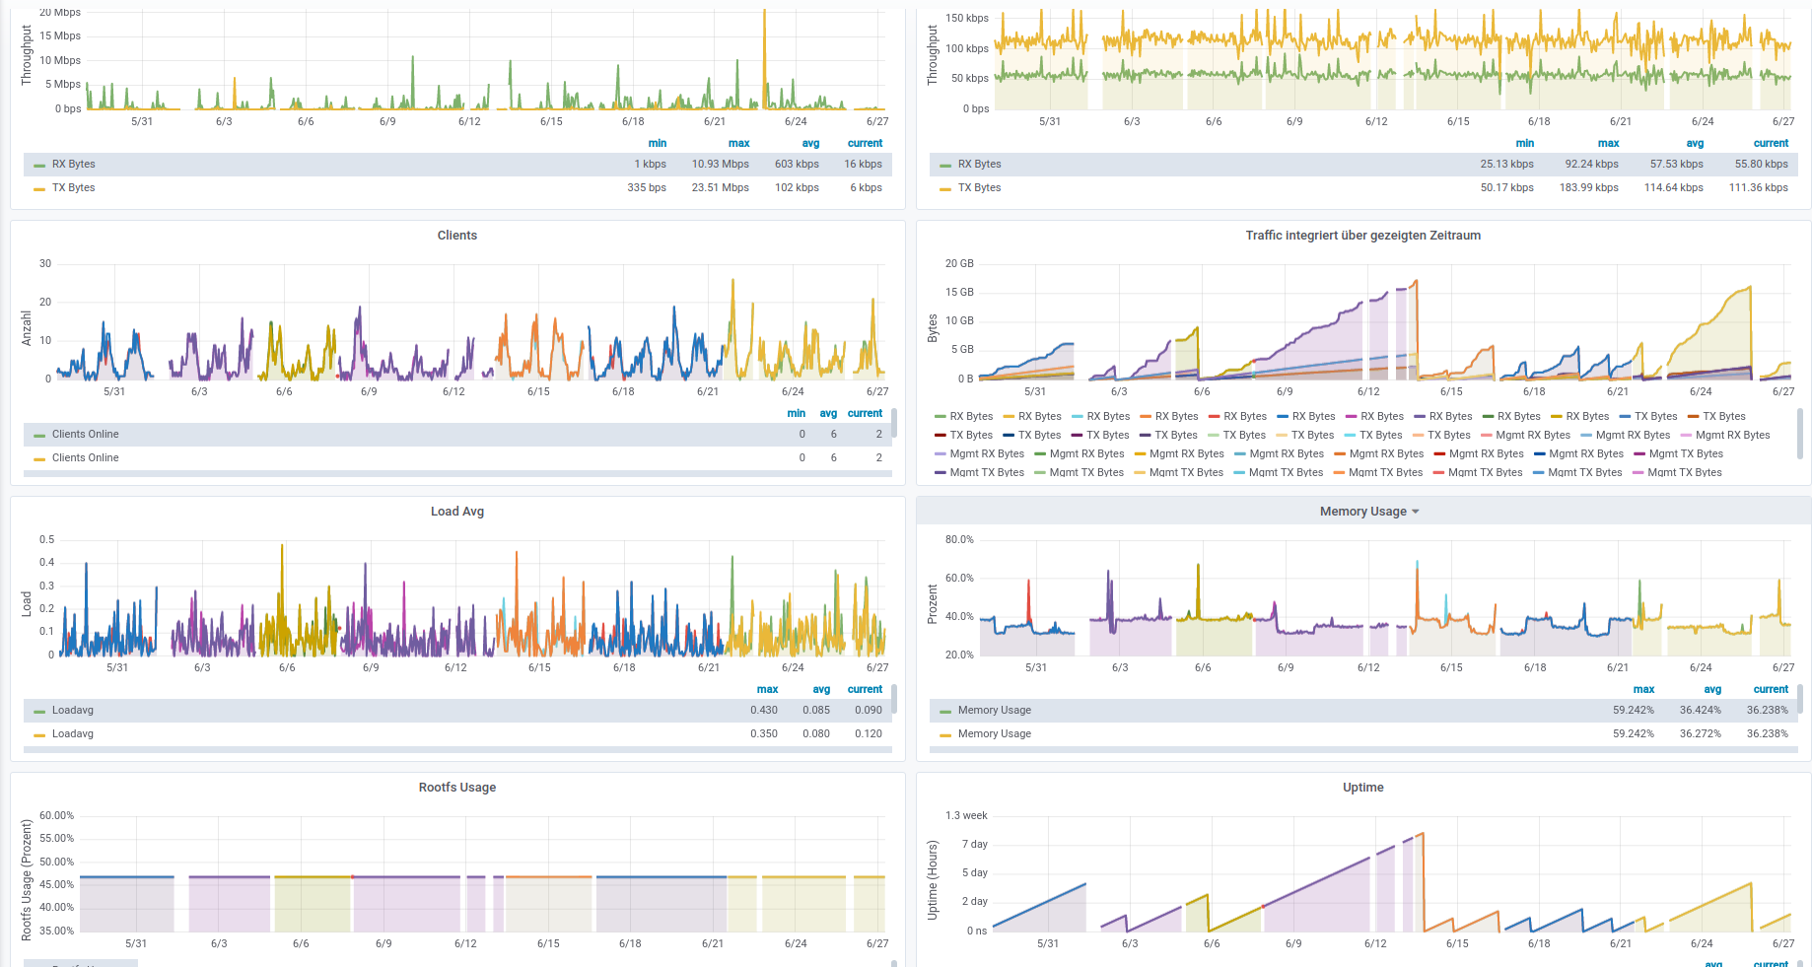The height and width of the screenshot is (967, 1812).
Task: Sort by max header above 92.24 kbps
Action: [1608, 143]
